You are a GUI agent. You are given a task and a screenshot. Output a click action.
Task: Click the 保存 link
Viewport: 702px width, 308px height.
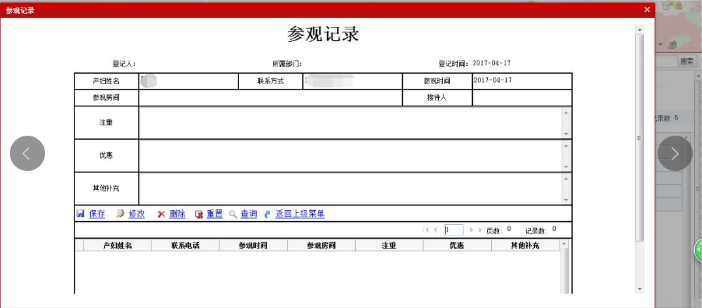[x=97, y=214]
